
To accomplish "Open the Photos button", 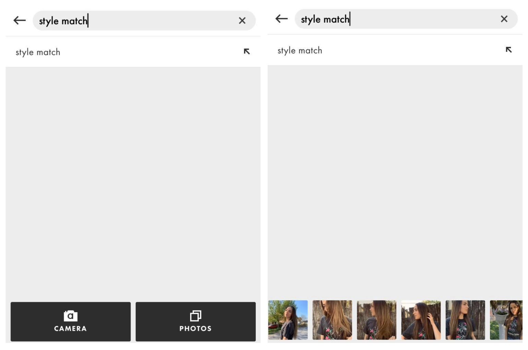I will (195, 322).
